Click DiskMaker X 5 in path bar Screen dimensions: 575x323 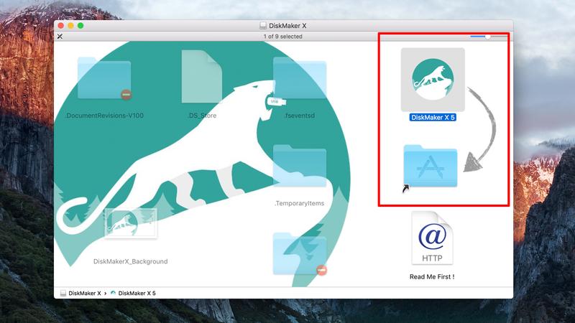pos(133,293)
